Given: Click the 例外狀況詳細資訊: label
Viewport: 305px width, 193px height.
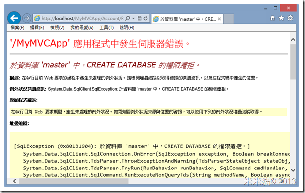Looking at the screenshot, I should [28, 89].
